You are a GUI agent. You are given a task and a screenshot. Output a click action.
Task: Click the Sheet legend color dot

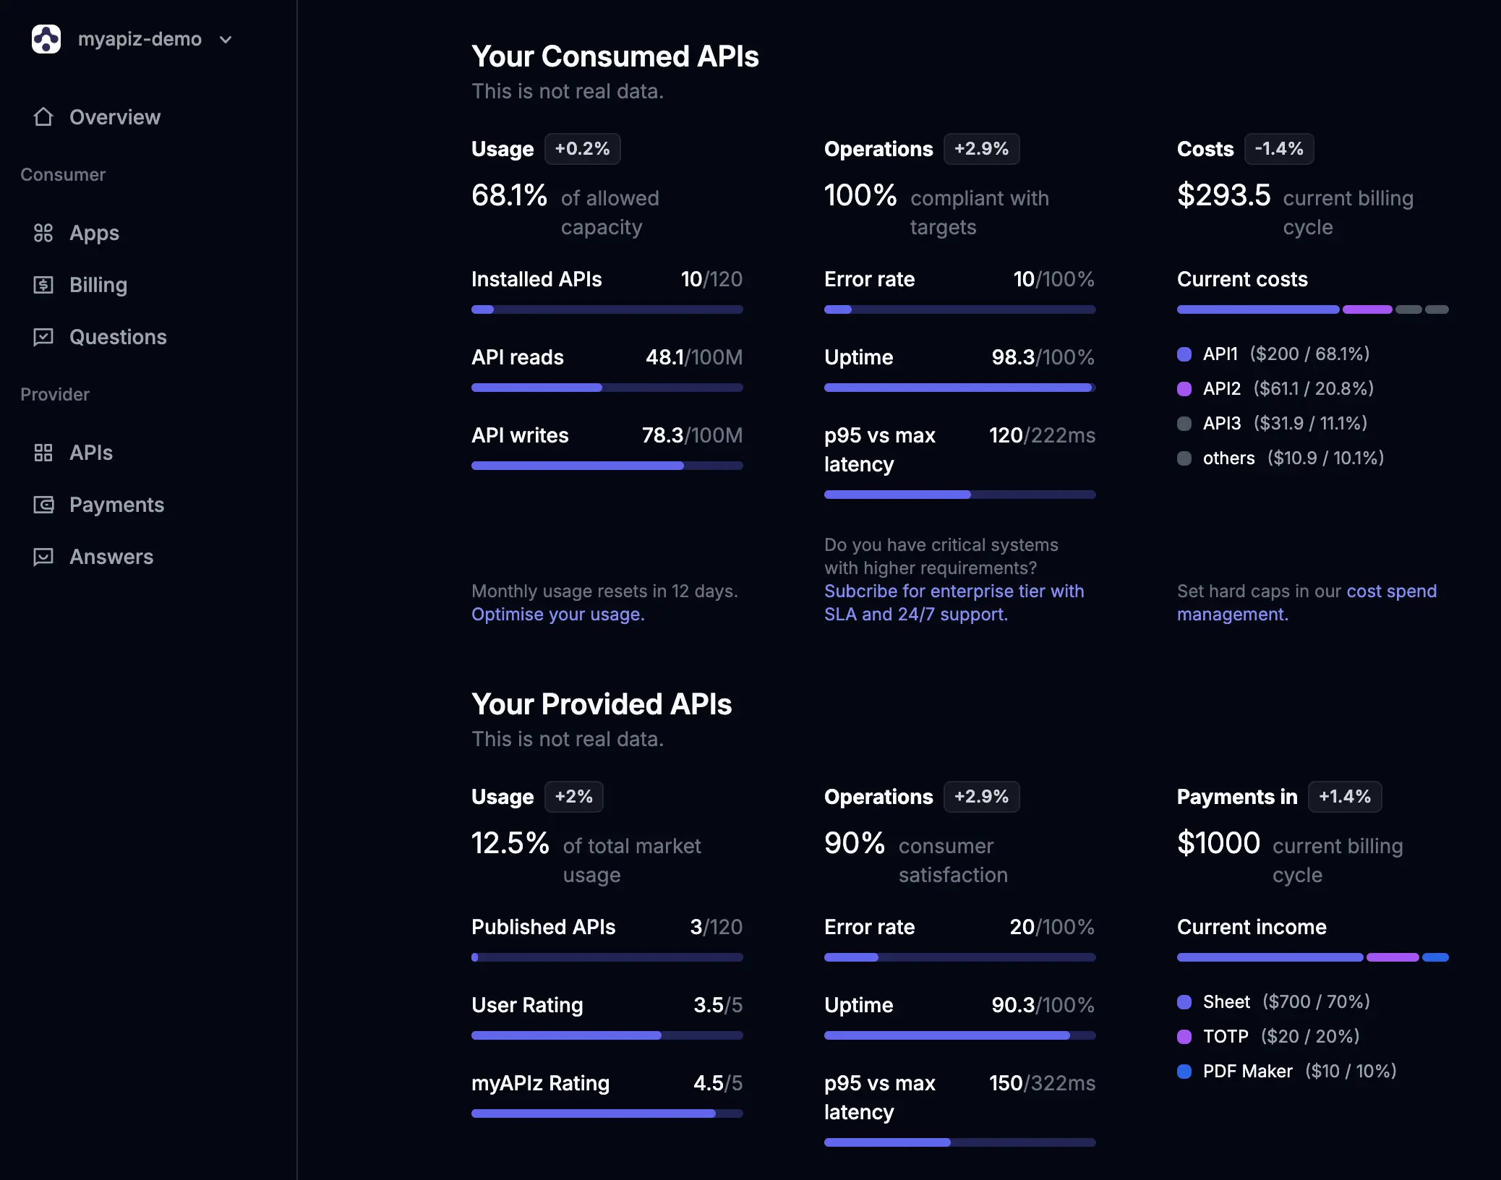point(1184,1002)
